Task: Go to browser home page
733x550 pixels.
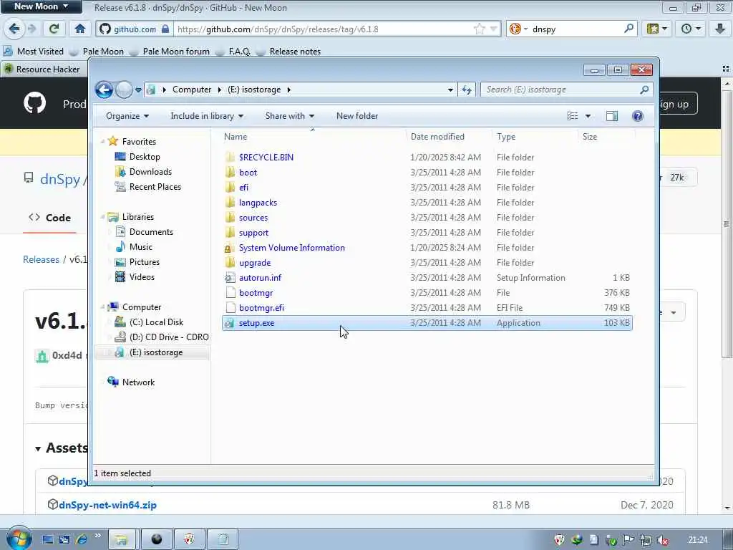Action: [x=80, y=29]
